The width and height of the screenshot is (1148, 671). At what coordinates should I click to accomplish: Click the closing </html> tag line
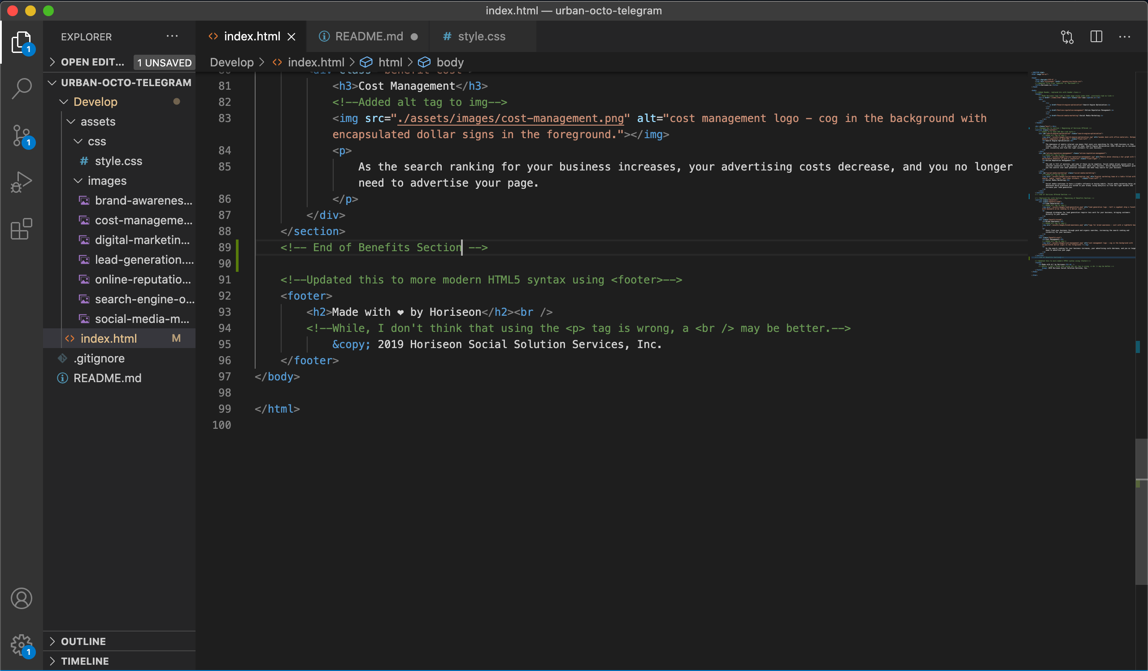pos(277,409)
